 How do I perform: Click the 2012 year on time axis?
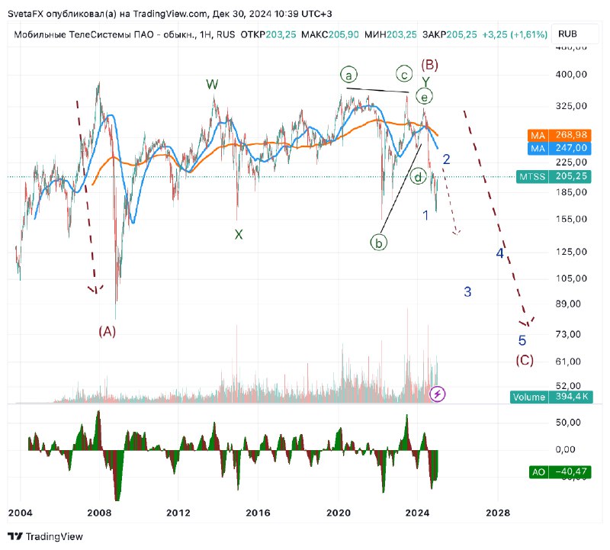(178, 513)
